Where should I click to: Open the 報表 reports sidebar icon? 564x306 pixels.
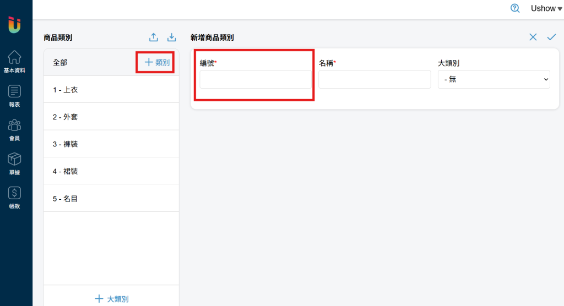pyautogui.click(x=14, y=96)
